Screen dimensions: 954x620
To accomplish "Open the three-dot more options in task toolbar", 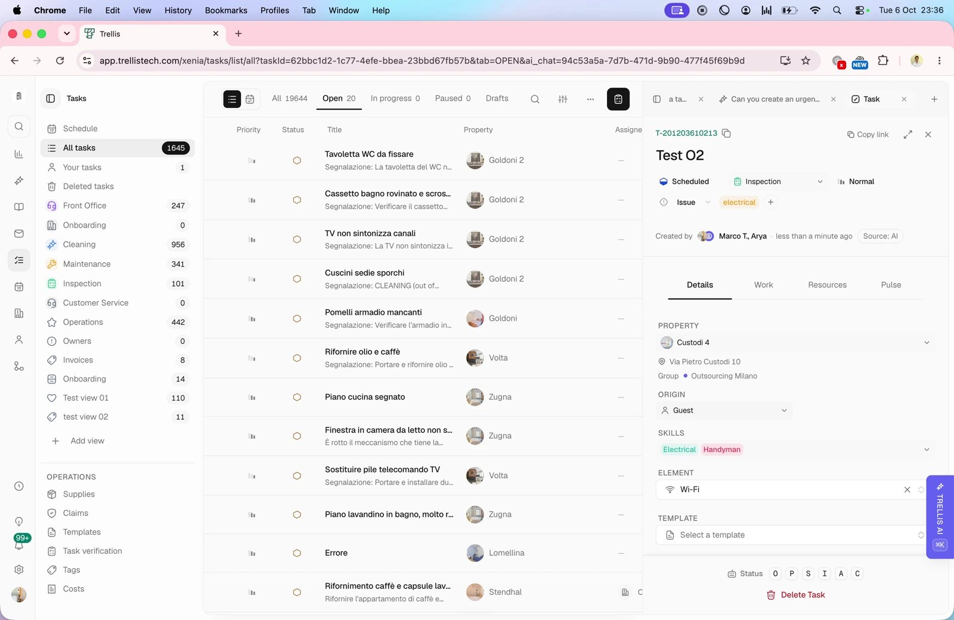I will [590, 99].
